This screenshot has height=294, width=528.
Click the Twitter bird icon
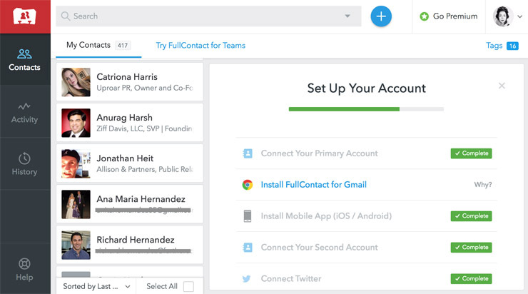coord(246,279)
